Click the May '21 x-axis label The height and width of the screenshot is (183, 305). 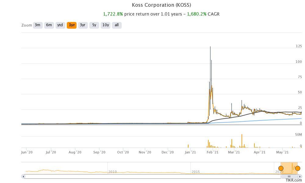pos(282,152)
